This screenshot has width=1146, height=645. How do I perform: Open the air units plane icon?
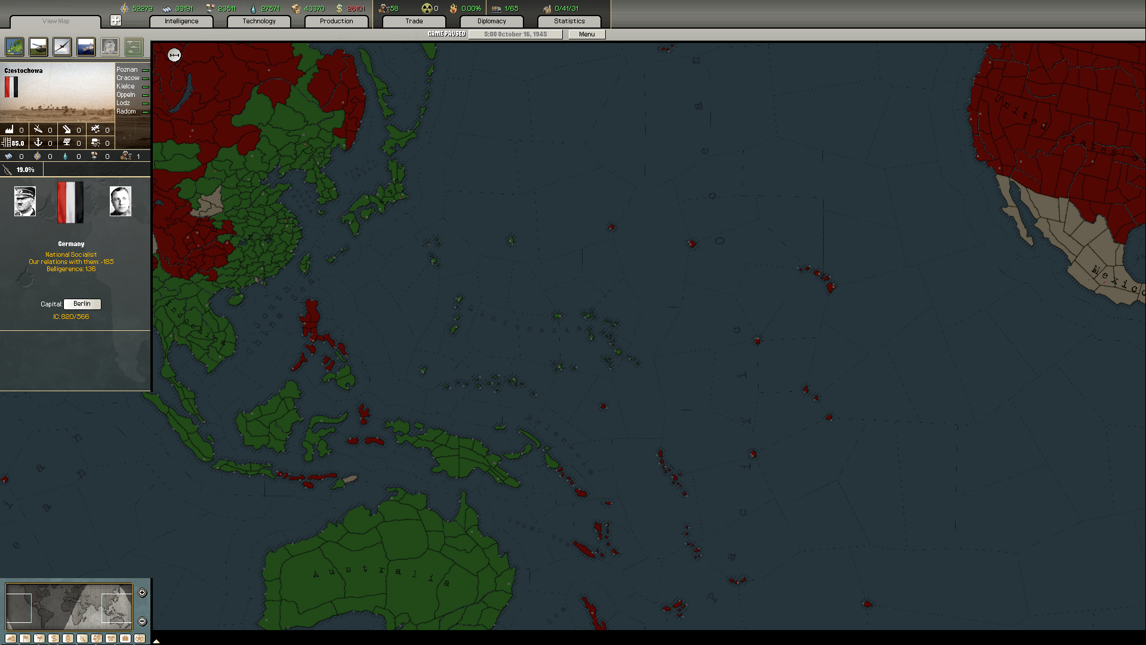point(62,47)
